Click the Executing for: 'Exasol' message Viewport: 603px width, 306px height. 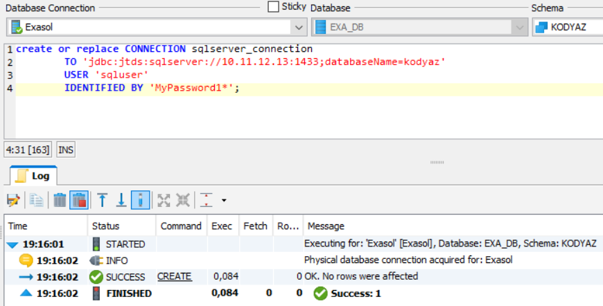450,244
